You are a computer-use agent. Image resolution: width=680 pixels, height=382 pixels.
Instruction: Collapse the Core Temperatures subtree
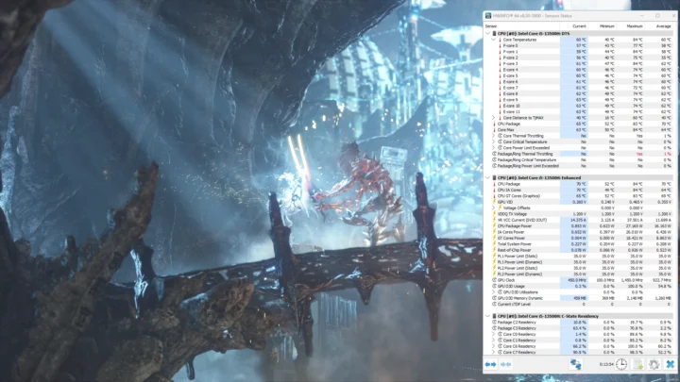pyautogui.click(x=494, y=40)
